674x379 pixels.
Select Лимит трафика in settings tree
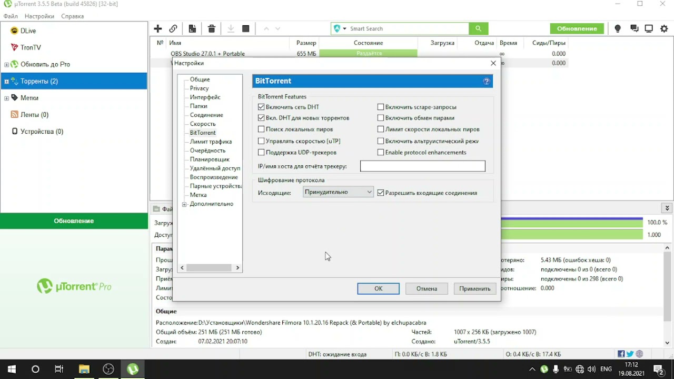(x=211, y=142)
